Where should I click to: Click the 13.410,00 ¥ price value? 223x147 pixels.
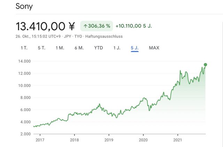(45, 26)
